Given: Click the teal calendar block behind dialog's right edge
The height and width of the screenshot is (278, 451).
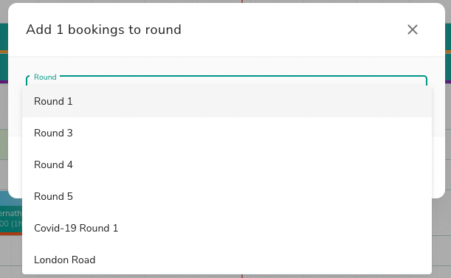Looking at the screenshot, I should 448,52.
